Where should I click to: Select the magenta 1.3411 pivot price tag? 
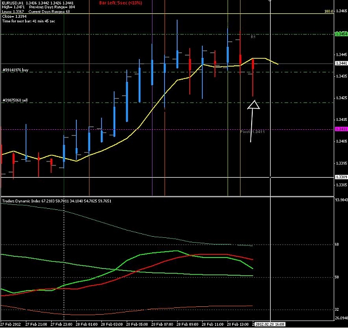(x=341, y=129)
